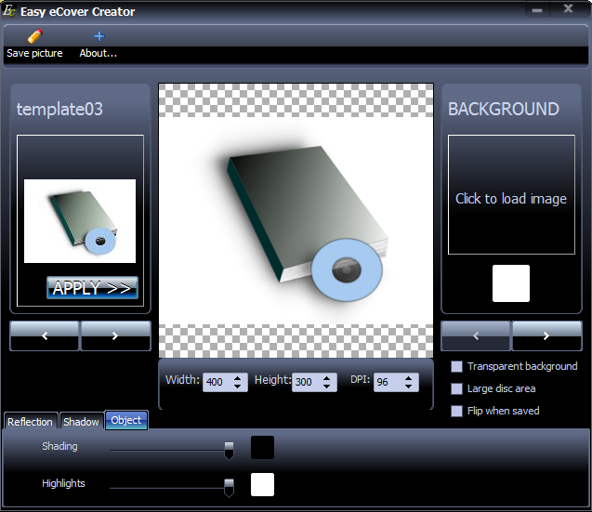
Task: Go to next background arrow
Action: pos(546,335)
